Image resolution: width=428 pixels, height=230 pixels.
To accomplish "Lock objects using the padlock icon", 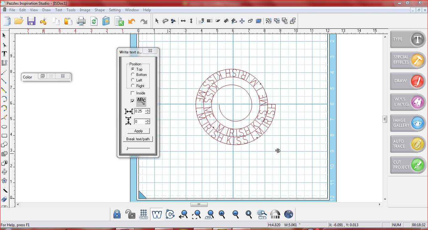I will coord(117,214).
